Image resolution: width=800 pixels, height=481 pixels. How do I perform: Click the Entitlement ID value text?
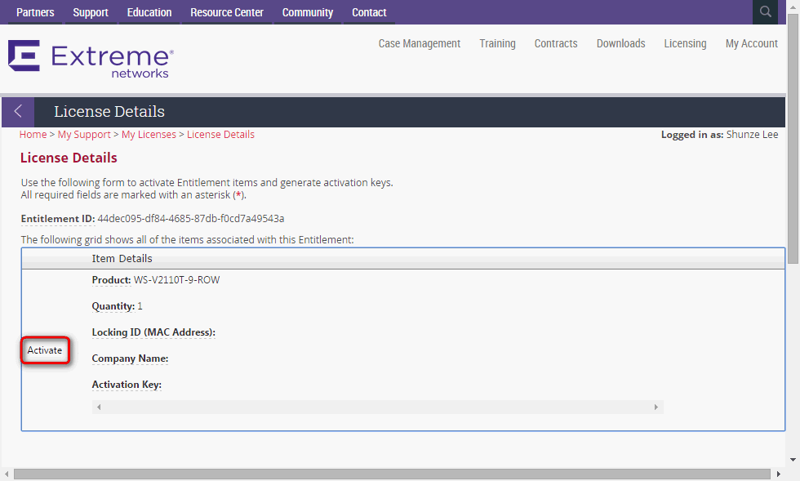[x=191, y=219]
